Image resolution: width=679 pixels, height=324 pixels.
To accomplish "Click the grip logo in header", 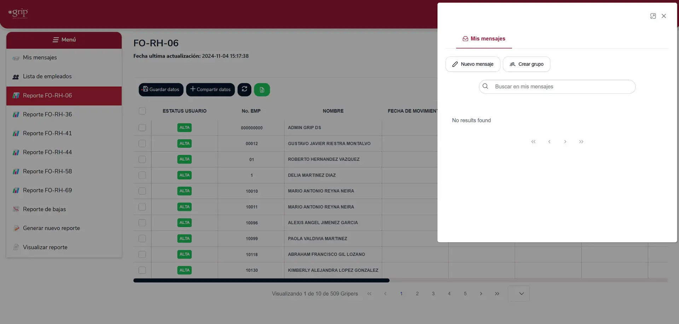I will (x=18, y=13).
